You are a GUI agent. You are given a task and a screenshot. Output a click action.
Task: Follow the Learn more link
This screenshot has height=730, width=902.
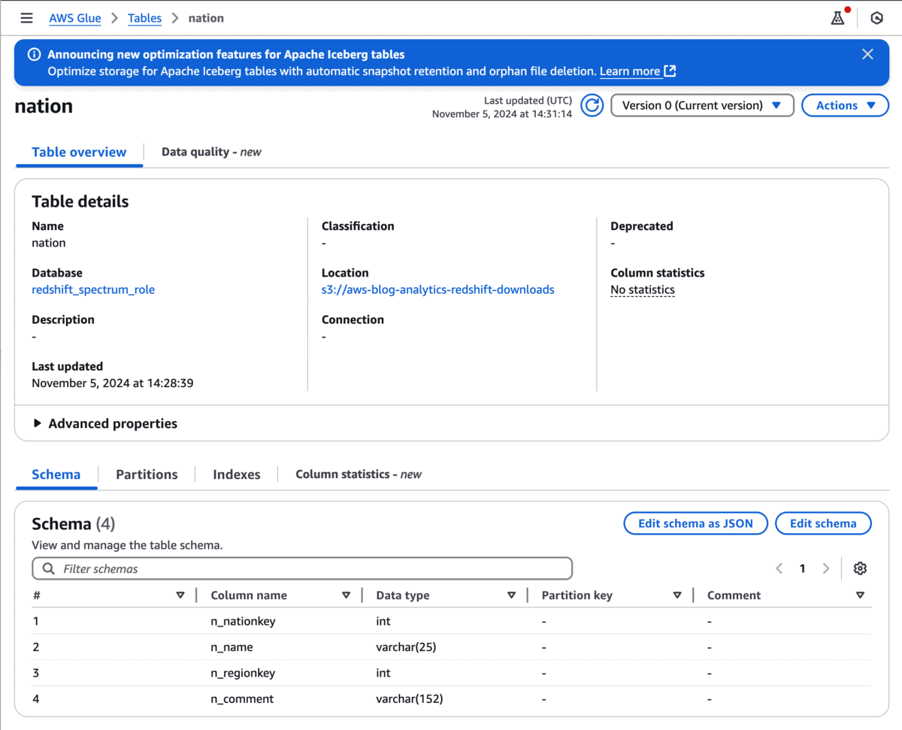pyautogui.click(x=630, y=71)
